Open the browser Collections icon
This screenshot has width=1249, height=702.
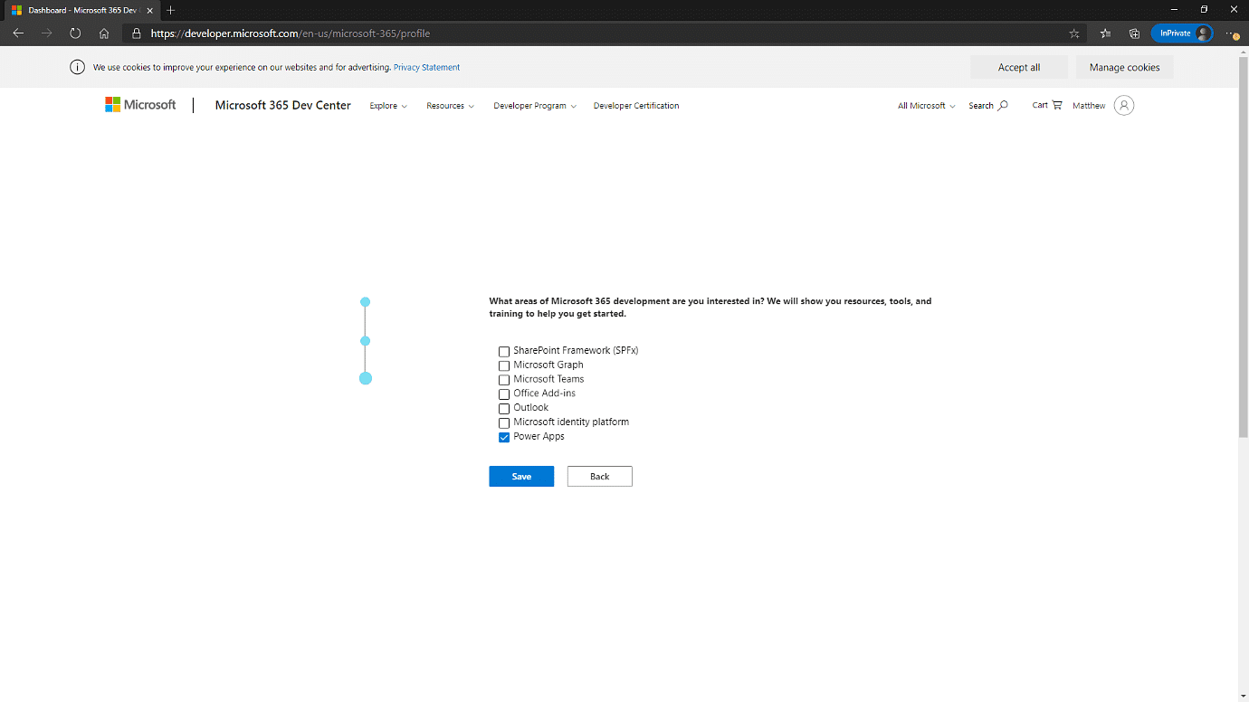pyautogui.click(x=1134, y=33)
